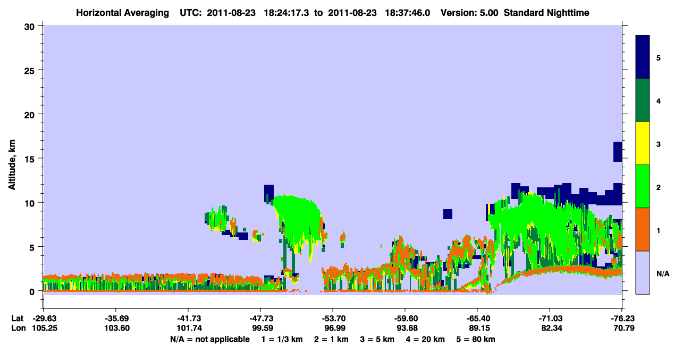Click the color bar label 1

pyautogui.click(x=658, y=229)
